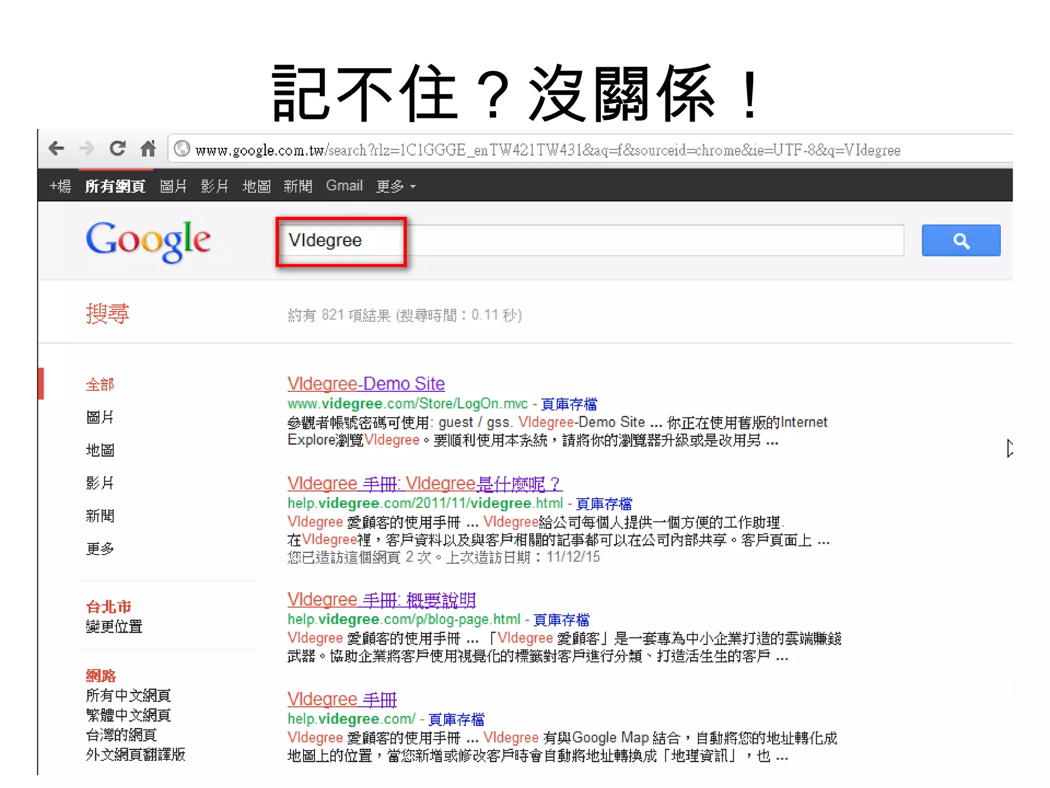Open 圖片 in the black top bar
Screen dimensions: 1050x788
173,186
